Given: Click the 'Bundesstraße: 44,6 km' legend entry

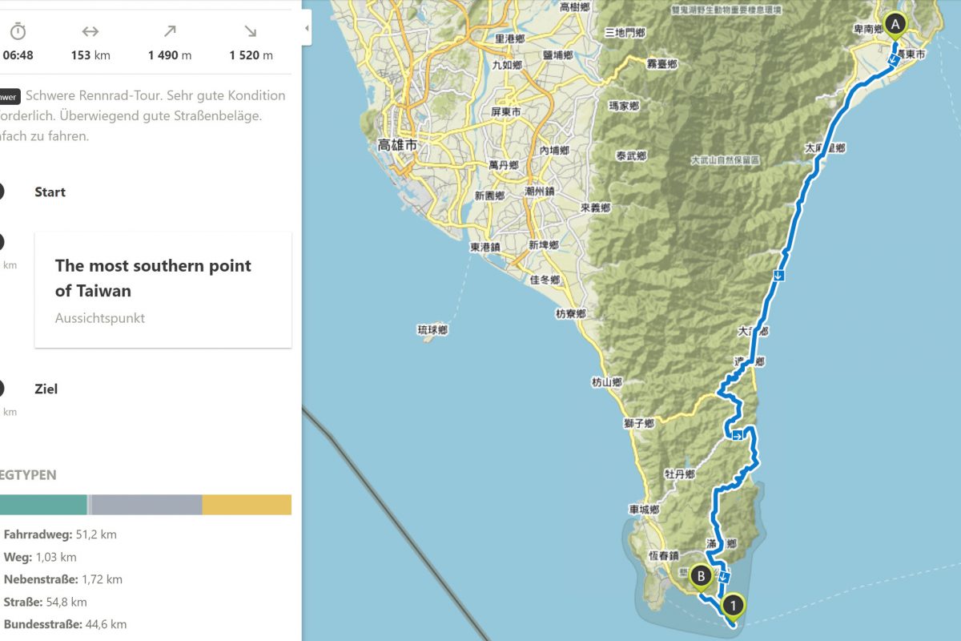Looking at the screenshot, I should [x=65, y=624].
